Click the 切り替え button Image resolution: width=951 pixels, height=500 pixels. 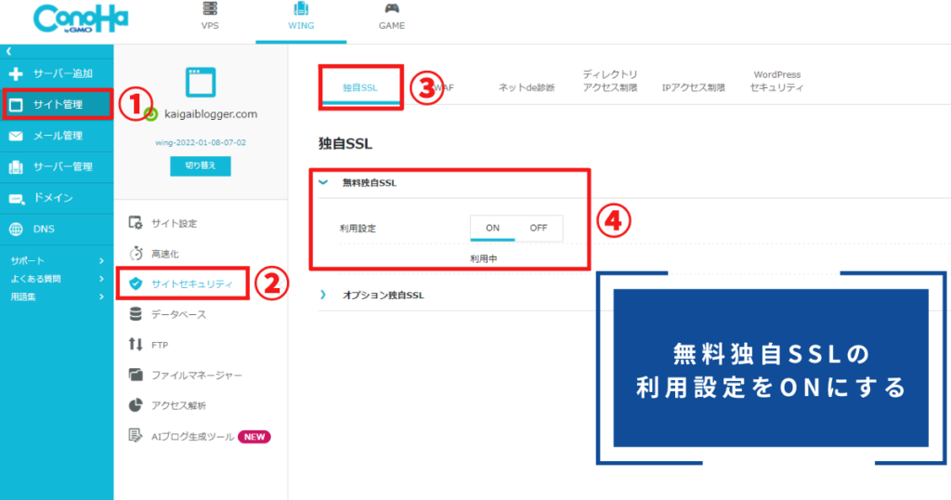click(x=200, y=166)
